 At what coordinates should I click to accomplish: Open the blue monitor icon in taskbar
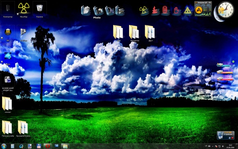(57, 146)
